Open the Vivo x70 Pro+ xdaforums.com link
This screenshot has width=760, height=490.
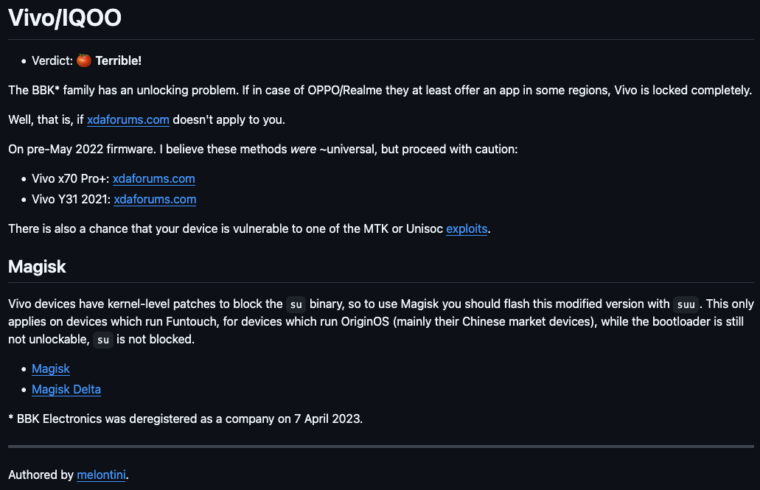pyautogui.click(x=153, y=179)
